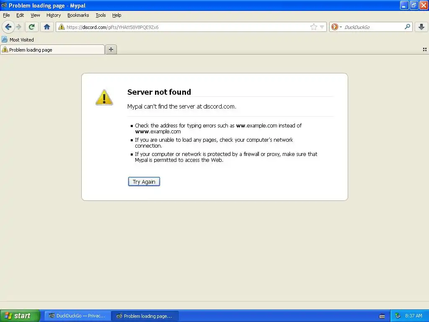The width and height of the screenshot is (429, 322).
Task: Click the yellow warning triangle on error page
Action: (104, 97)
